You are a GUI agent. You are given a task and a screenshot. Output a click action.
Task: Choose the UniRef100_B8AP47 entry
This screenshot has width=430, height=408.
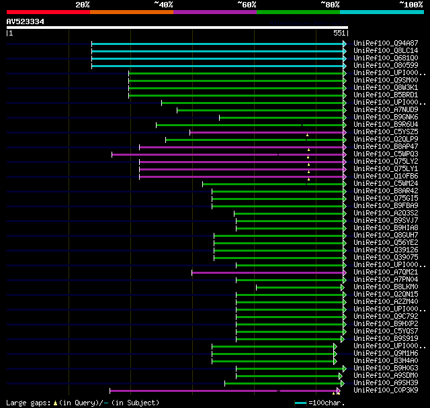tap(386, 146)
